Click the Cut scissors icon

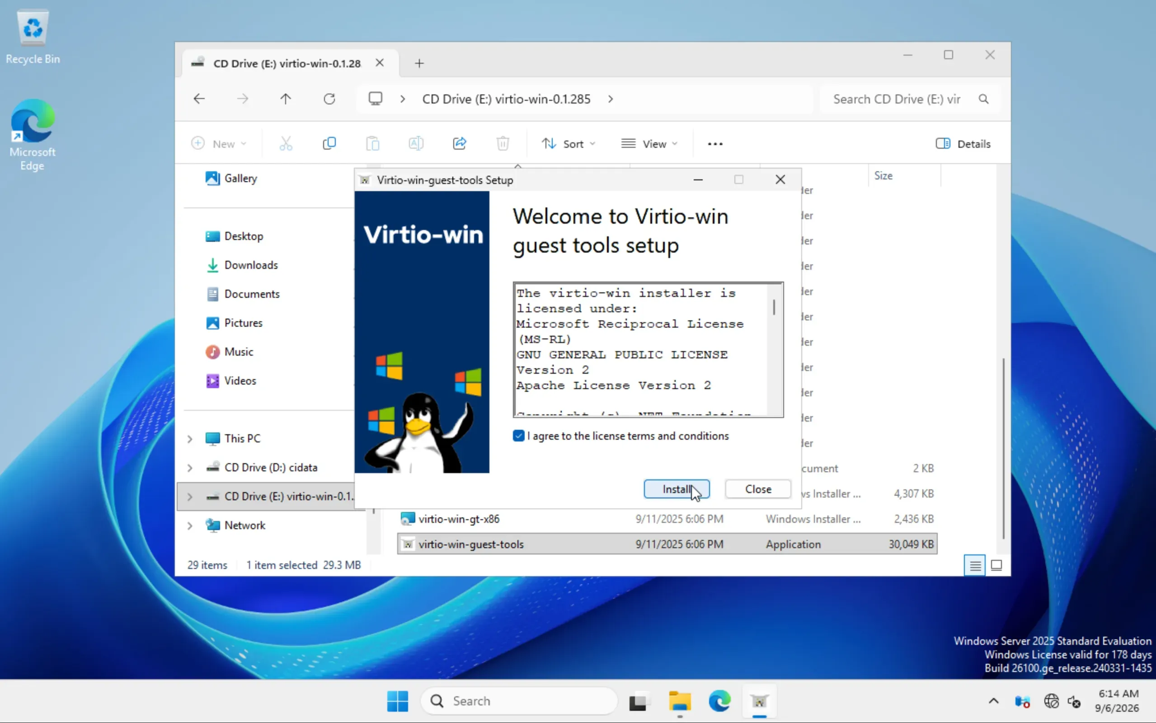(x=286, y=143)
